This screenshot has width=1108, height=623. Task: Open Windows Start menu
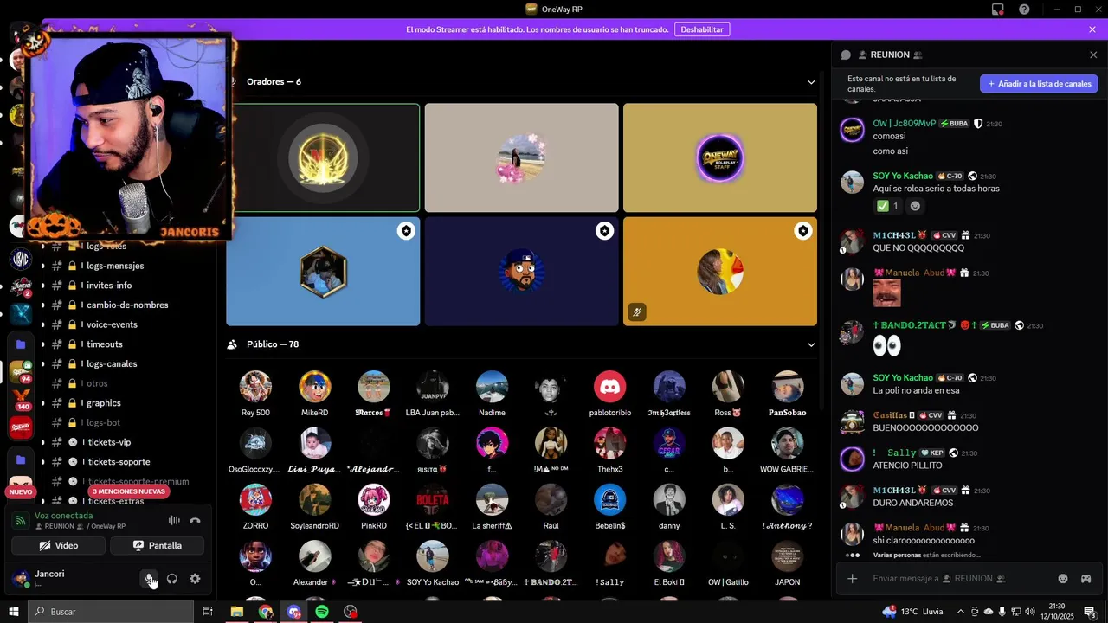14,612
